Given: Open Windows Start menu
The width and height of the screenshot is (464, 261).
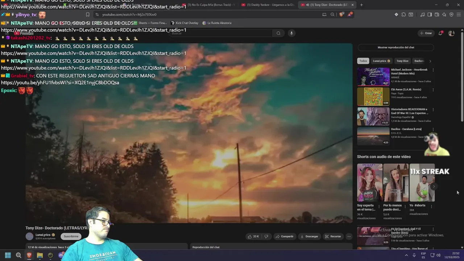Looking at the screenshot, I should (8, 255).
